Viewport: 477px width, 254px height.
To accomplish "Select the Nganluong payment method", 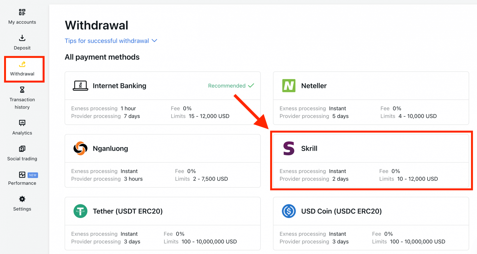I will coord(162,161).
